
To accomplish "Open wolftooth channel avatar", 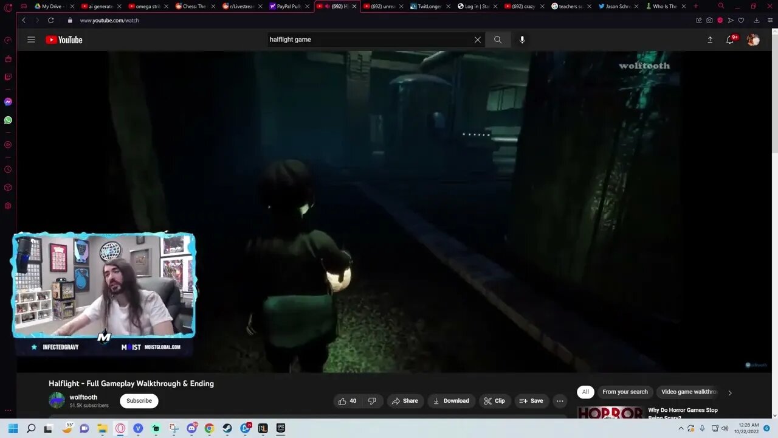I will point(57,400).
